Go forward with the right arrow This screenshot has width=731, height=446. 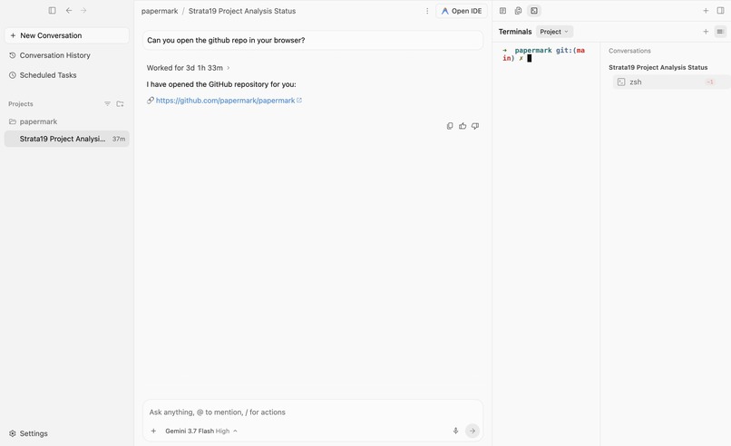(83, 10)
